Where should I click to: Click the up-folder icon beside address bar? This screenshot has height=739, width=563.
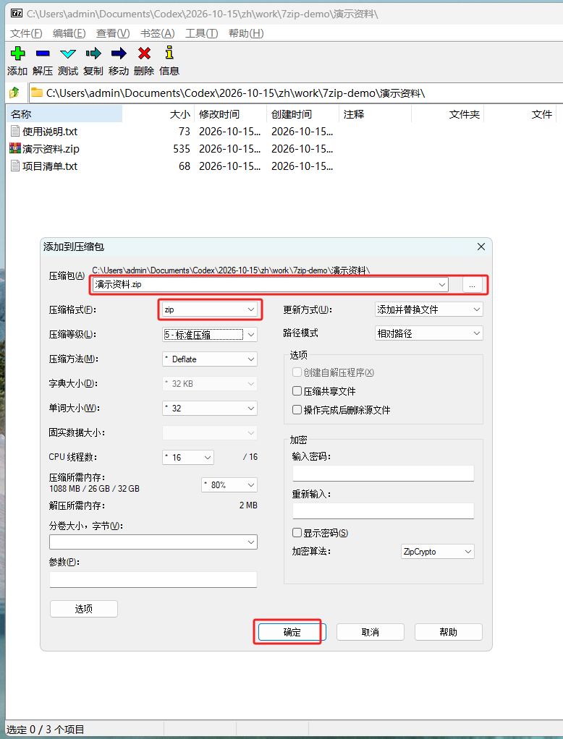[x=14, y=93]
